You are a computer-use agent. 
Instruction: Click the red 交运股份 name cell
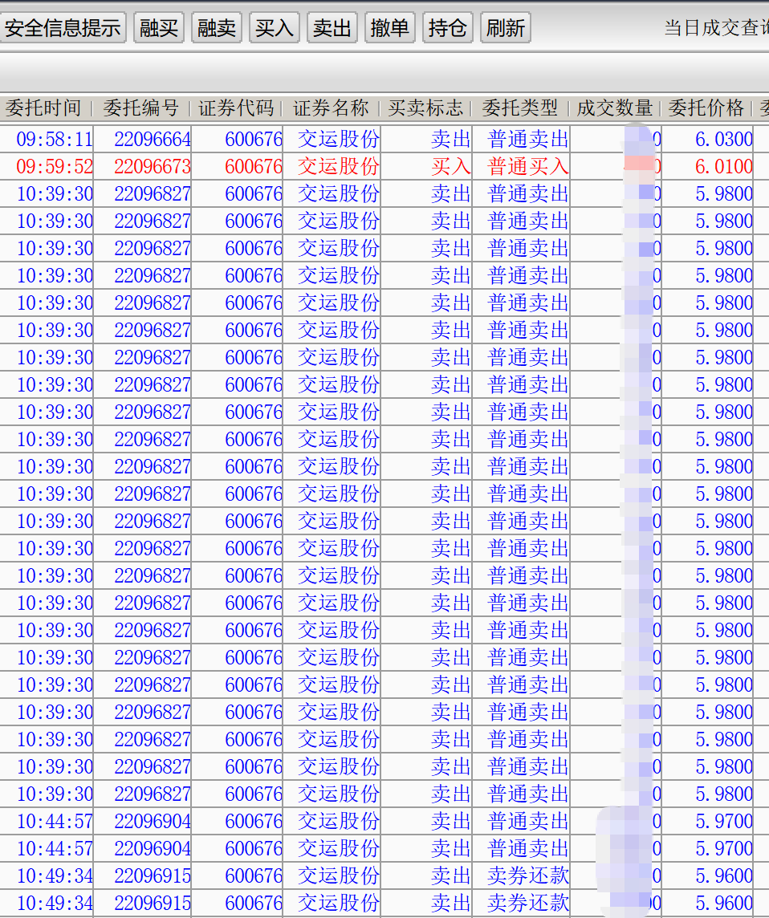click(x=339, y=167)
